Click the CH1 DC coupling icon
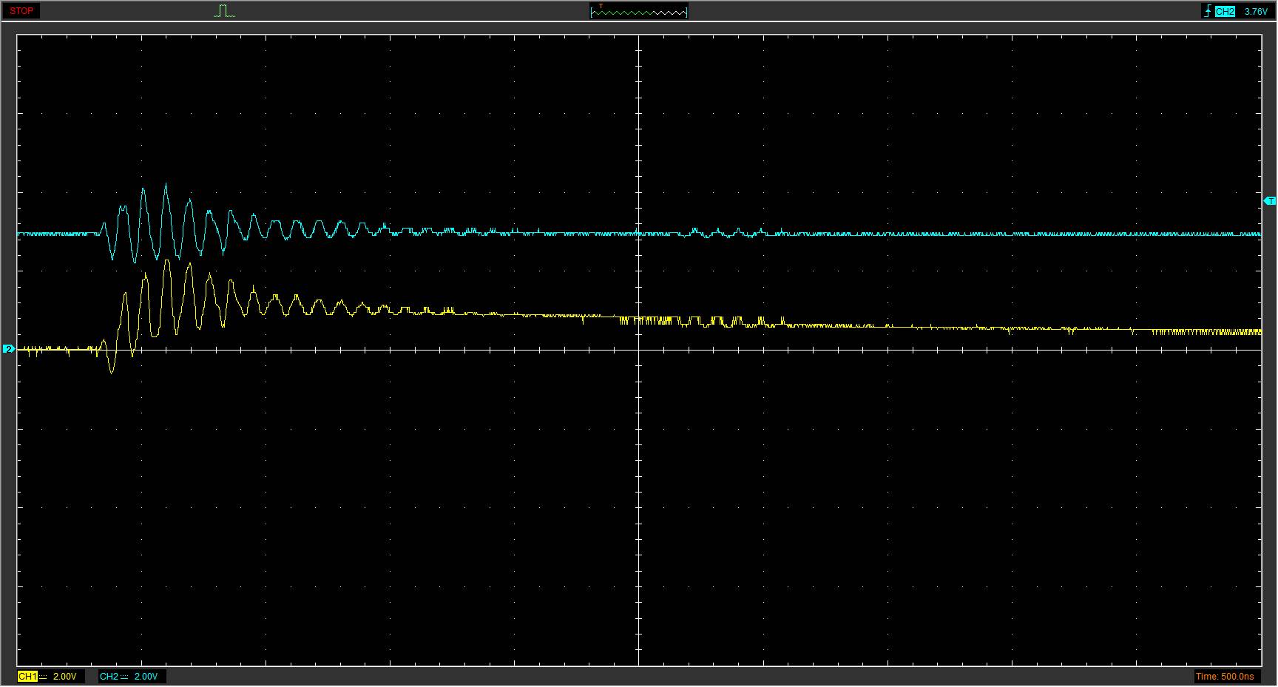The height and width of the screenshot is (687, 1278). pyautogui.click(x=43, y=677)
